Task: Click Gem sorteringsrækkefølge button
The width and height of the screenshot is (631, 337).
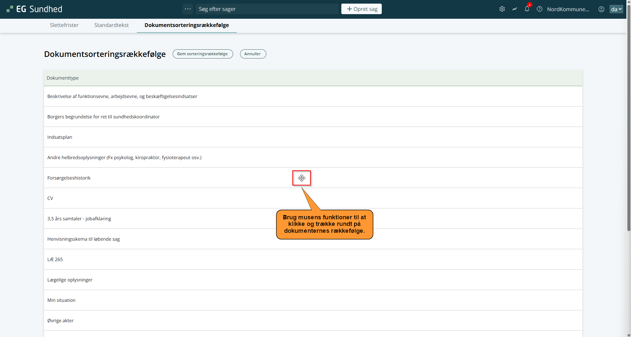Action: coord(203,54)
